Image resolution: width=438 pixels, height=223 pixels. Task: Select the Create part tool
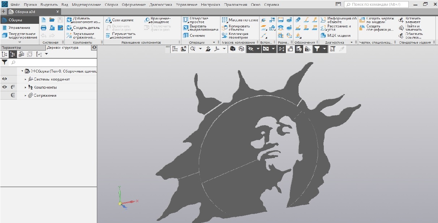[83, 28]
